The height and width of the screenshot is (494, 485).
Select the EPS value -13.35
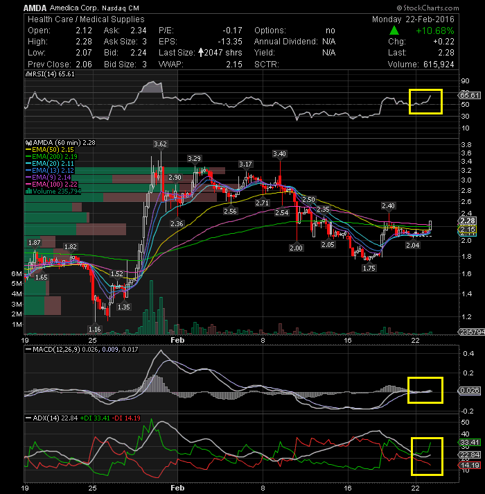tap(230, 42)
